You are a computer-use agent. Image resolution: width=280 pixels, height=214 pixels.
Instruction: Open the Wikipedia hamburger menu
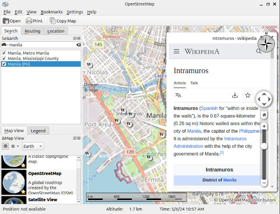pos(176,51)
